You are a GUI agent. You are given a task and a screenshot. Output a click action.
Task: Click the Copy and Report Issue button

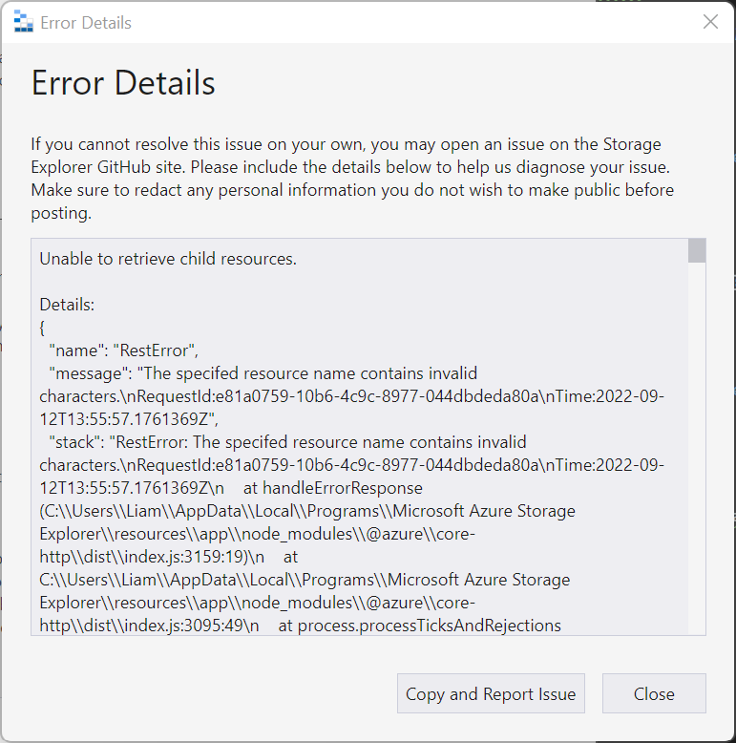pos(491,693)
